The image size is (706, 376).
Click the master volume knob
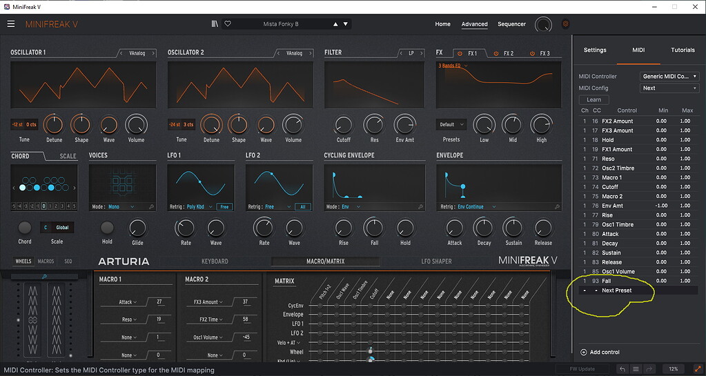coord(543,24)
